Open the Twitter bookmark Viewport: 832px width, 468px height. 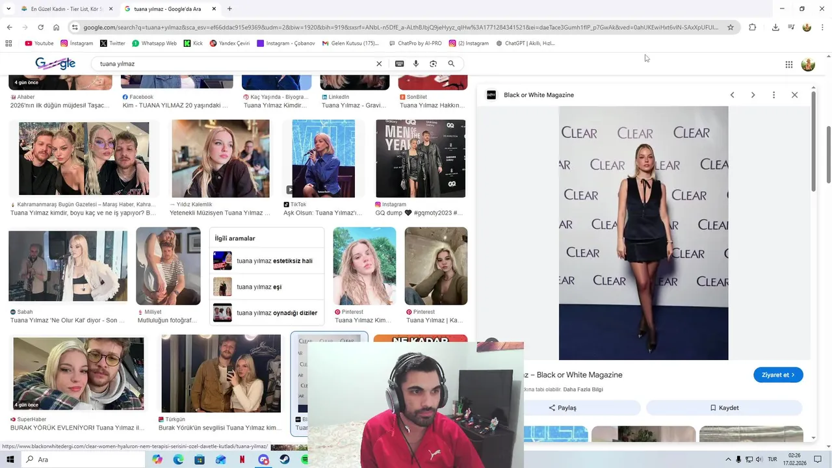[x=112, y=44]
